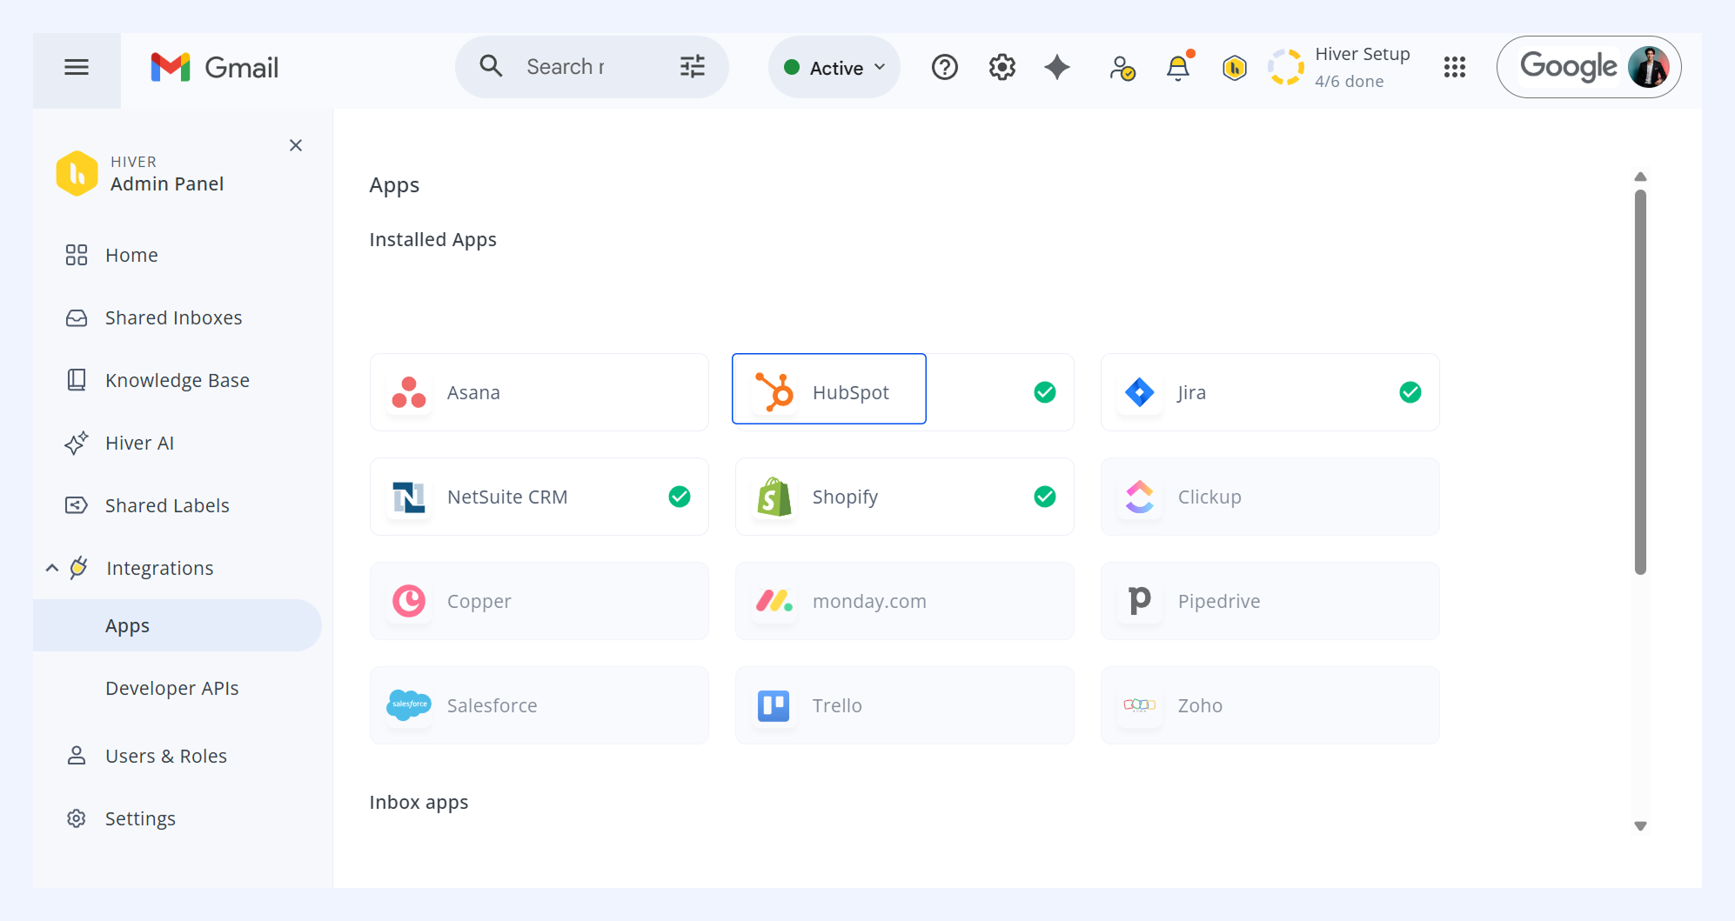
Task: Click the monday.com logo icon
Action: 774,601
